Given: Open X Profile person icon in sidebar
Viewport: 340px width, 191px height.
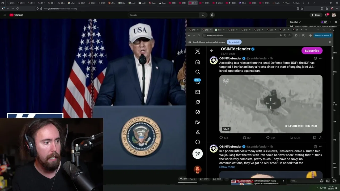Looking at the screenshot, I should pos(198,132).
